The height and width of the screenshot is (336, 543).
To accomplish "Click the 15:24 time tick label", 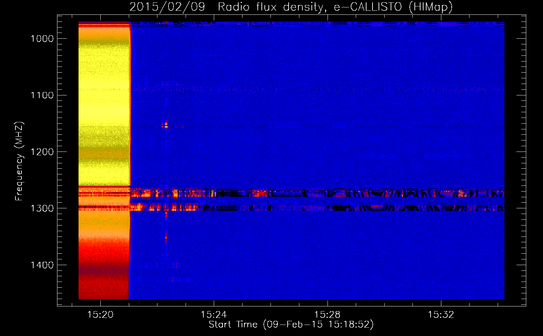I will pyautogui.click(x=214, y=315).
